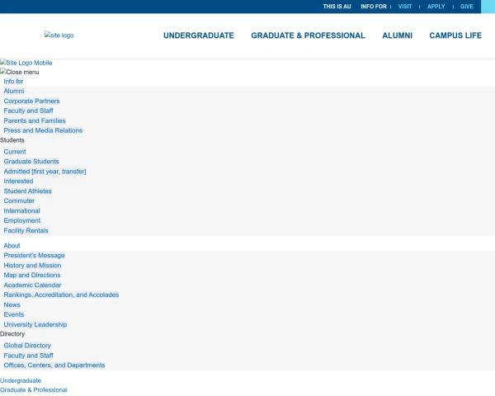Click the light blue box in top bar

click(488, 7)
